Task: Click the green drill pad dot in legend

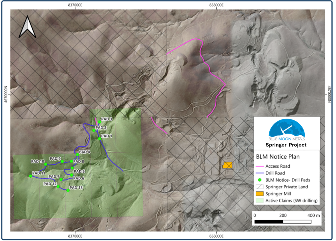Action: pyautogui.click(x=260, y=180)
